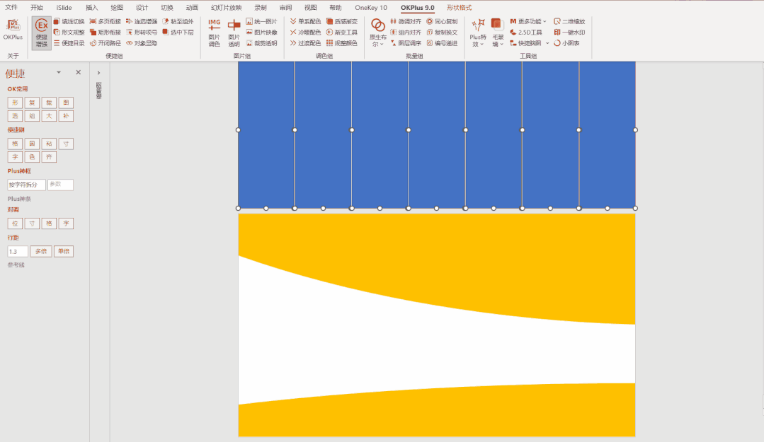Open 渐变工具
Viewport: 764px width, 442px height.
coord(342,32)
